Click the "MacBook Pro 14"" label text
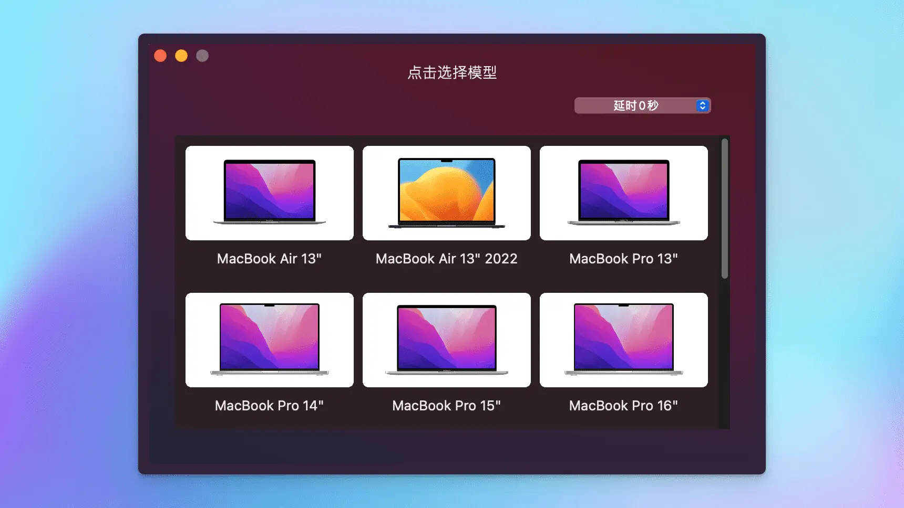The height and width of the screenshot is (508, 904). point(270,406)
